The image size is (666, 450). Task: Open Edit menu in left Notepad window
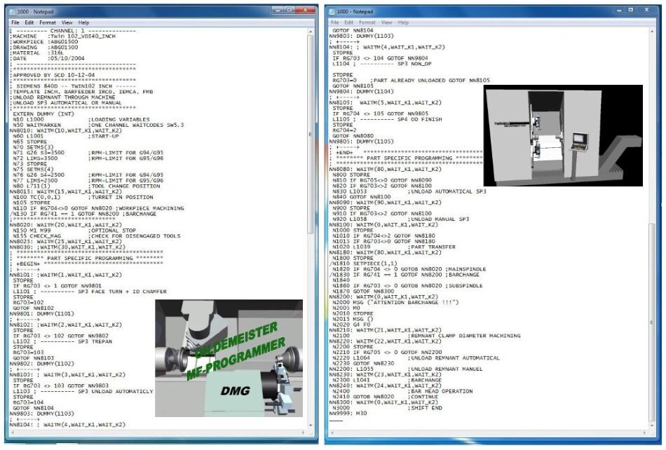[x=29, y=22]
